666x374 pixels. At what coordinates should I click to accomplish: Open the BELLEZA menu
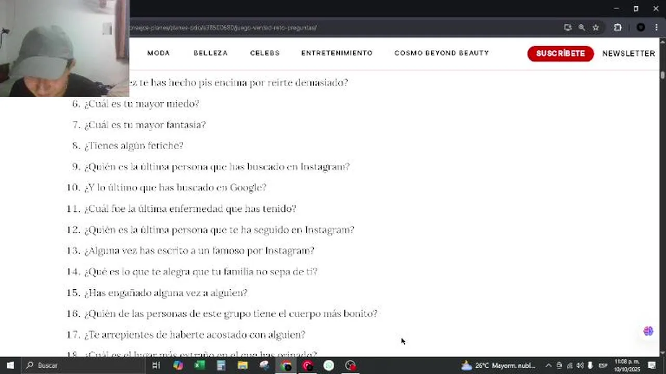pyautogui.click(x=211, y=53)
